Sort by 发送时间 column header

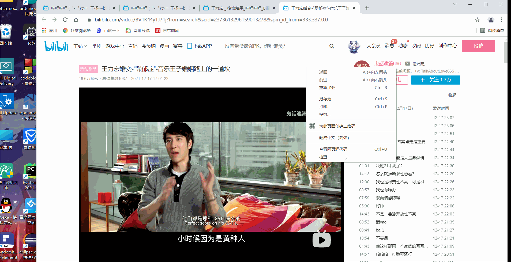[441, 108]
